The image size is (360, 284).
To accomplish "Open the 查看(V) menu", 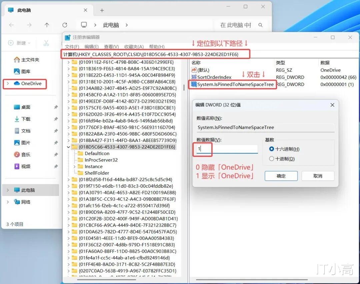I will (111, 47).
